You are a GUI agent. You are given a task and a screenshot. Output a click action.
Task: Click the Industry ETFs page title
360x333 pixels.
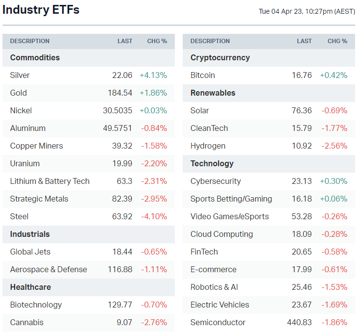[x=41, y=10]
